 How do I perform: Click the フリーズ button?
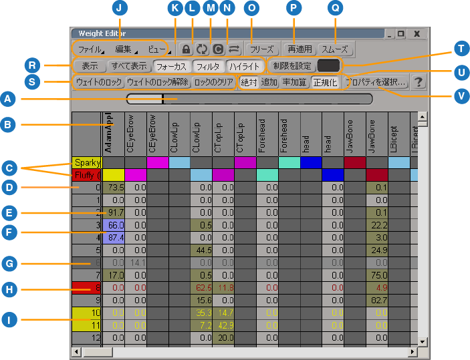pos(261,49)
